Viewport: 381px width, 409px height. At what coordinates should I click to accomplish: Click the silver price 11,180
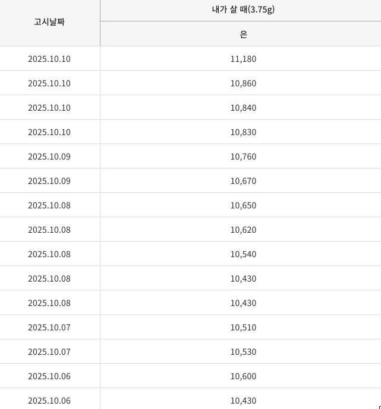243,59
